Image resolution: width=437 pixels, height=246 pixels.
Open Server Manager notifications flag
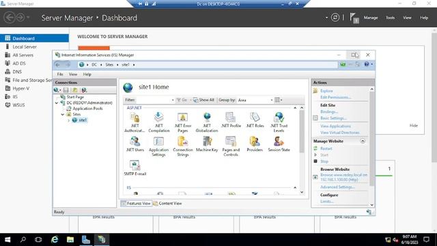point(354,18)
